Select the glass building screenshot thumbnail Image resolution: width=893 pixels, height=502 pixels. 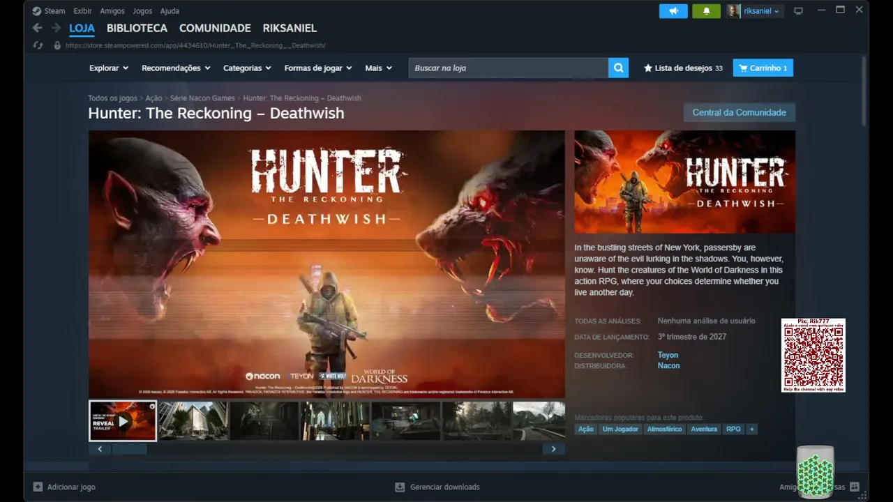(193, 420)
